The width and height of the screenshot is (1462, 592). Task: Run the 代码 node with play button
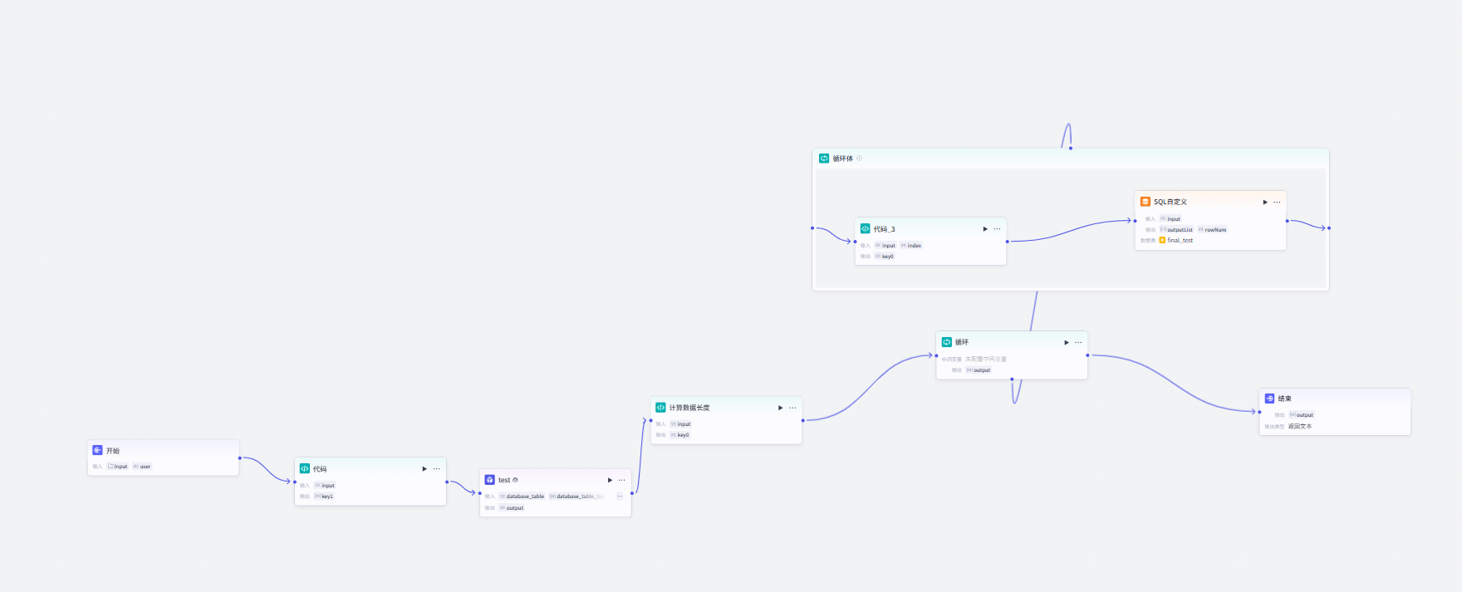click(424, 468)
